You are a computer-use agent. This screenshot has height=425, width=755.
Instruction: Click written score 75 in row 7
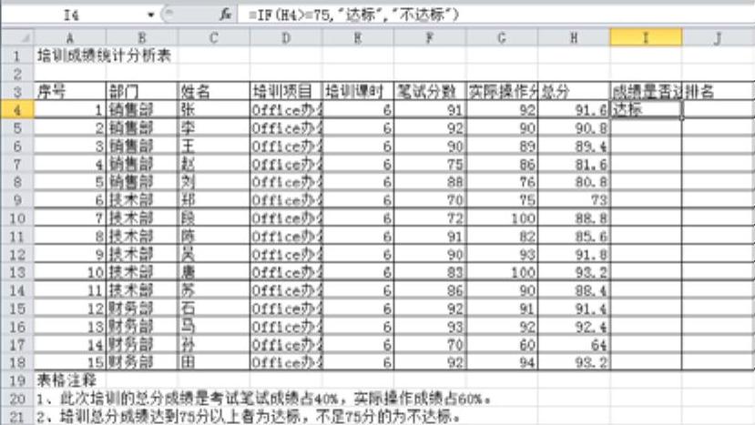point(430,164)
